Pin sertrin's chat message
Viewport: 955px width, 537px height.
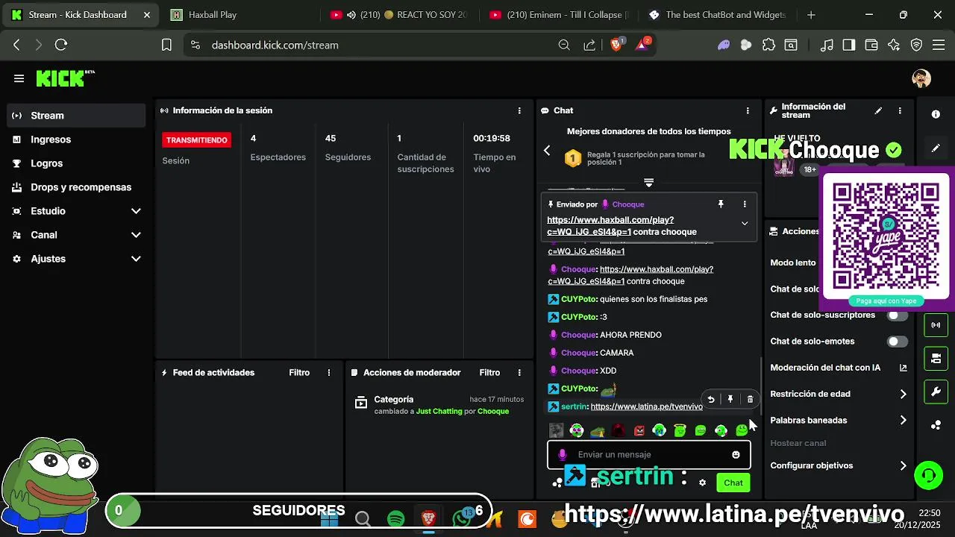[x=730, y=400]
